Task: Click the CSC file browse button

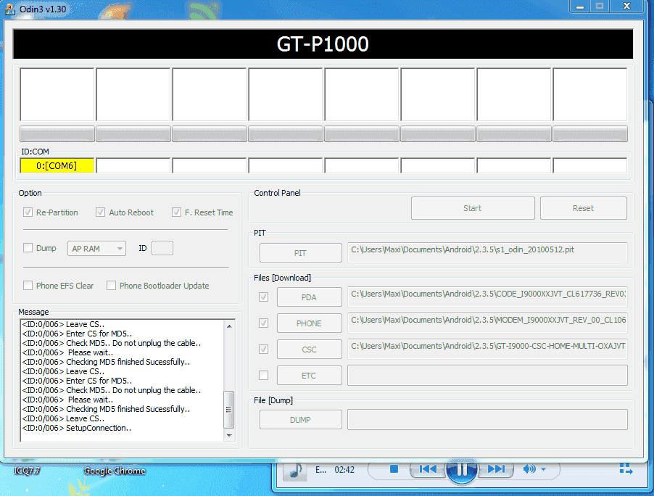Action: [x=309, y=350]
